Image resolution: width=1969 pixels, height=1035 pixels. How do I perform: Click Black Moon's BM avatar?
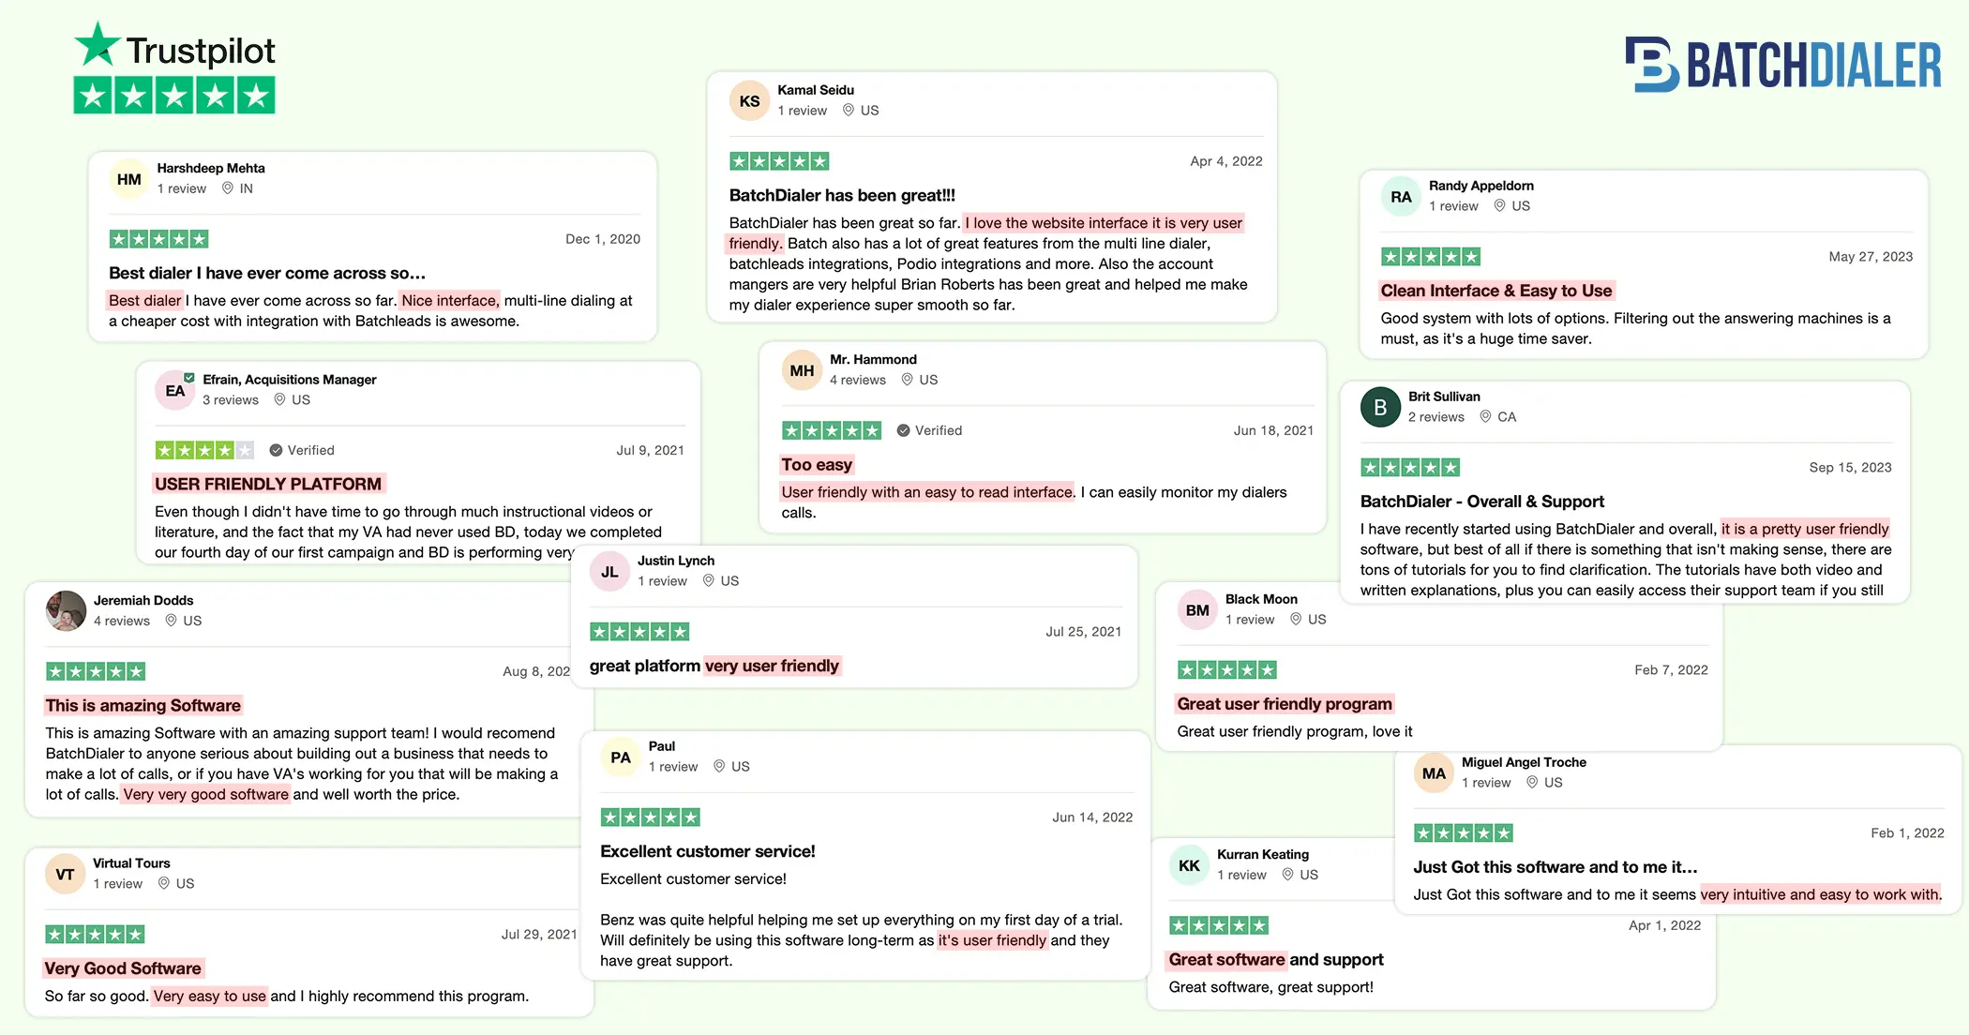click(1197, 610)
